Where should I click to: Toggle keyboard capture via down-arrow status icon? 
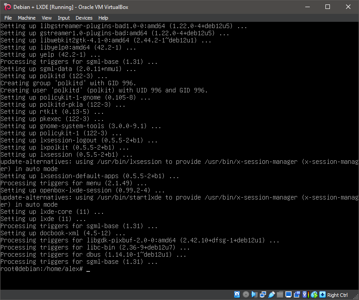[x=323, y=294]
